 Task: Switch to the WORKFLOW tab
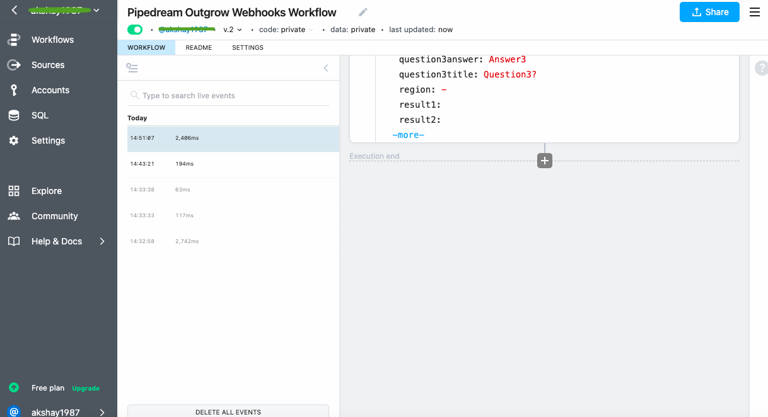(146, 48)
